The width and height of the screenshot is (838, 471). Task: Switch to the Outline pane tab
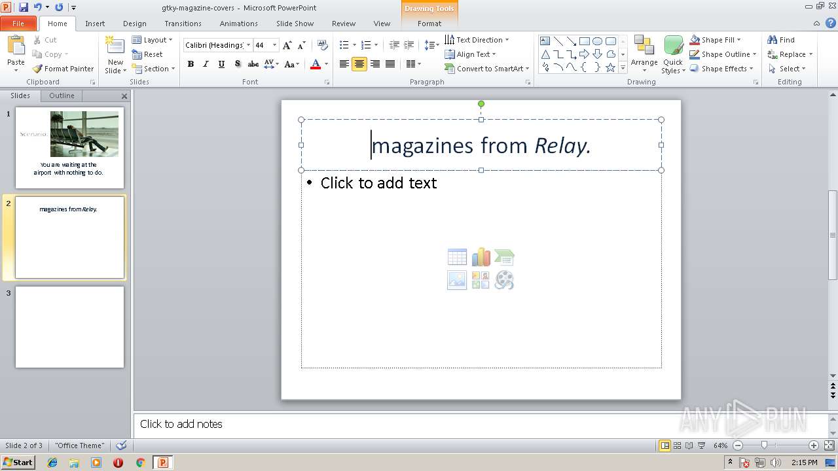[62, 96]
